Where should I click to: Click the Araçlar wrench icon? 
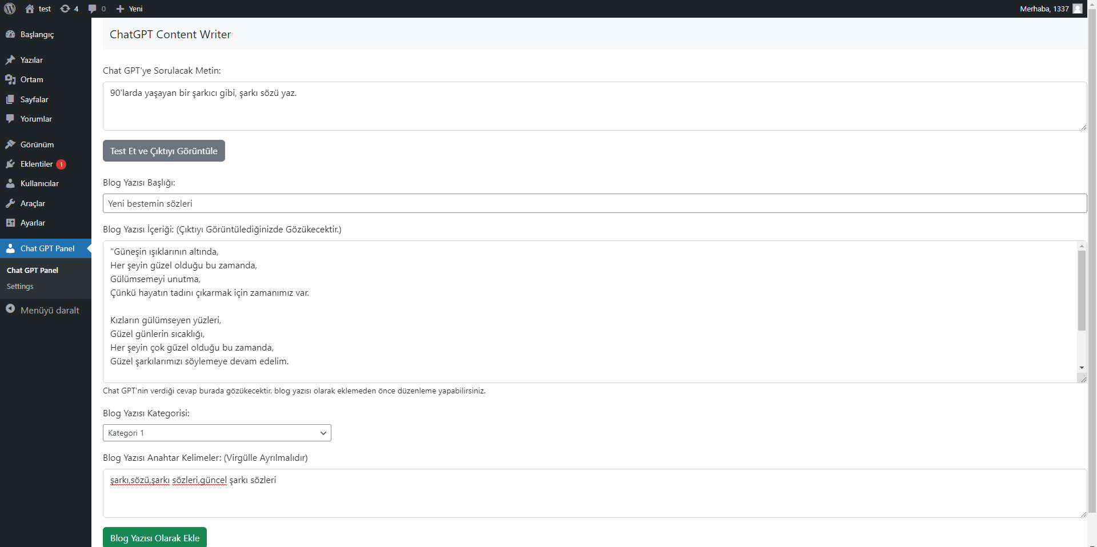pos(10,203)
